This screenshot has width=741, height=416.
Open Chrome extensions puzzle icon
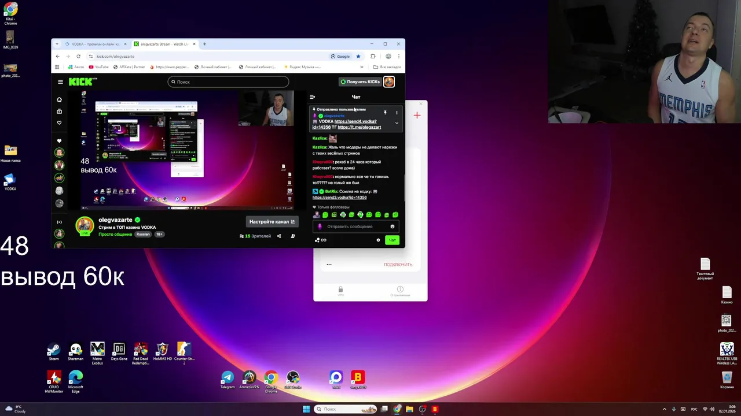click(373, 56)
